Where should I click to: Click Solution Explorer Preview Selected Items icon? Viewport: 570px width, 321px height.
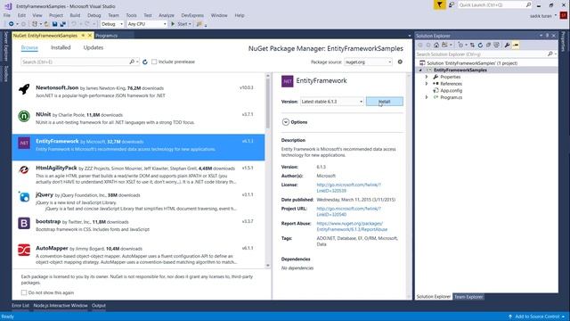(516, 45)
